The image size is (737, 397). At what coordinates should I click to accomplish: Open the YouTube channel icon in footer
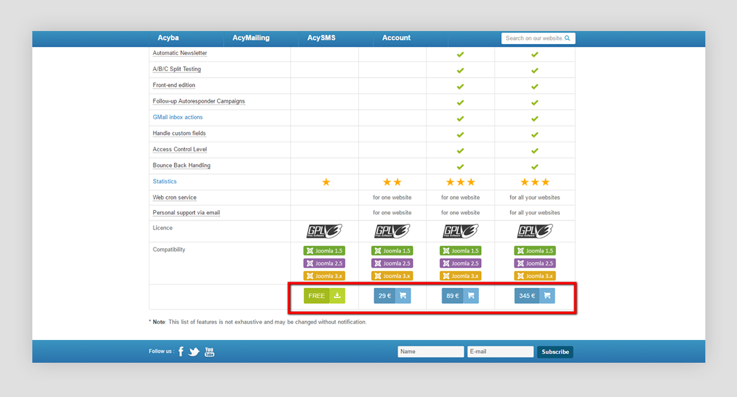pyautogui.click(x=209, y=352)
